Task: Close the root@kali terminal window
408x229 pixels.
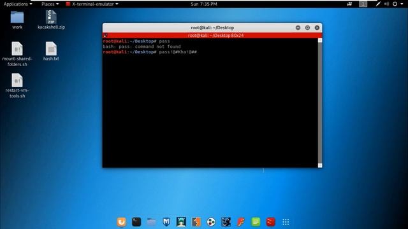Action: coord(317,27)
